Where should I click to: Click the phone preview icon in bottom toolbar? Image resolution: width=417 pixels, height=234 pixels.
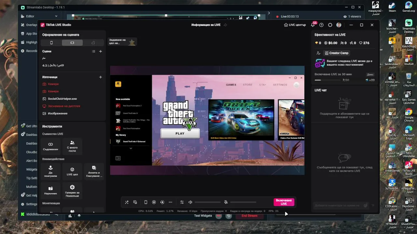146,202
